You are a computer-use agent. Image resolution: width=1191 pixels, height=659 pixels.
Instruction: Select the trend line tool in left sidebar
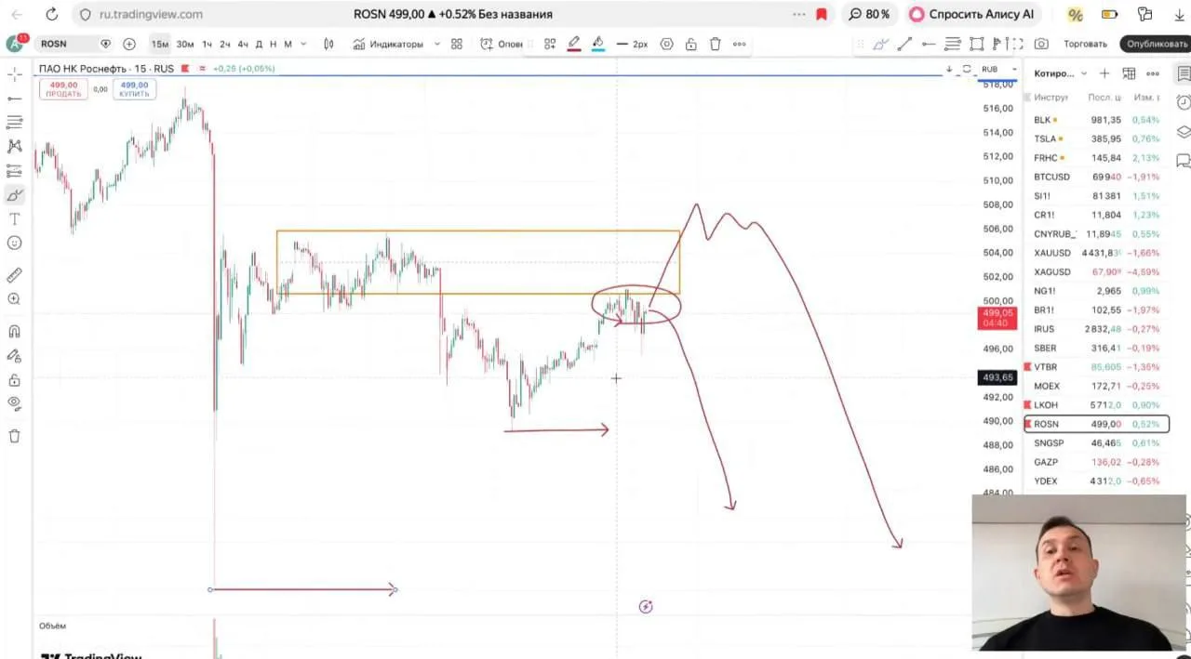[14, 99]
